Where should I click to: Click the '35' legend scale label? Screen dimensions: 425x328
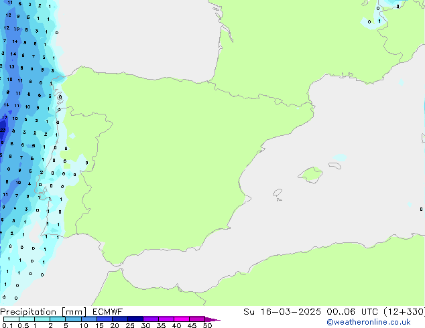pyautogui.click(x=161, y=325)
